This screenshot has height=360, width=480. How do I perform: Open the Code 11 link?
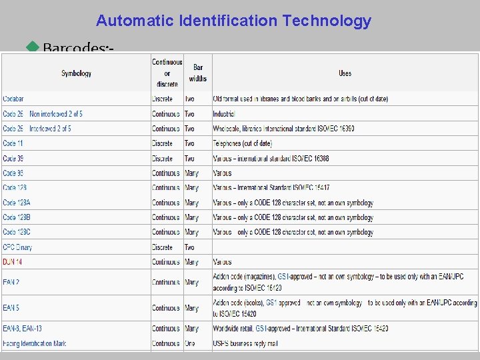click(x=13, y=143)
